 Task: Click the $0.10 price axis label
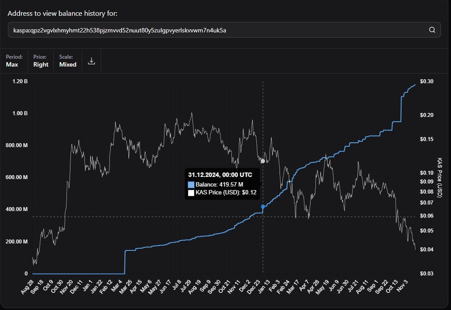[x=427, y=173]
